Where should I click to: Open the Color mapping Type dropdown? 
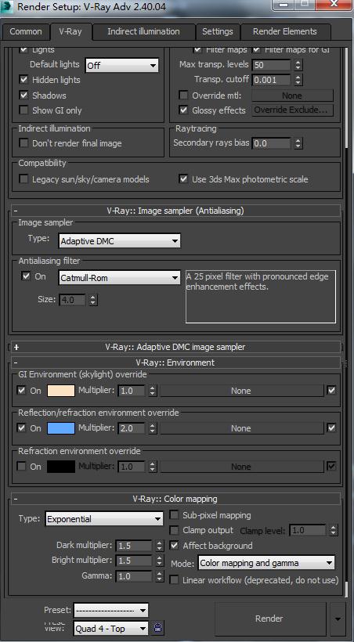point(104,519)
